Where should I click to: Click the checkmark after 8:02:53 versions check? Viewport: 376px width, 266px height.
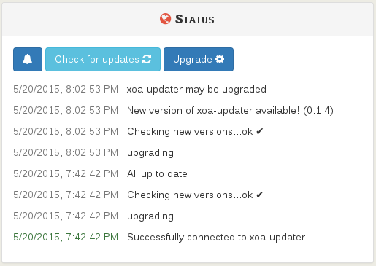260,131
